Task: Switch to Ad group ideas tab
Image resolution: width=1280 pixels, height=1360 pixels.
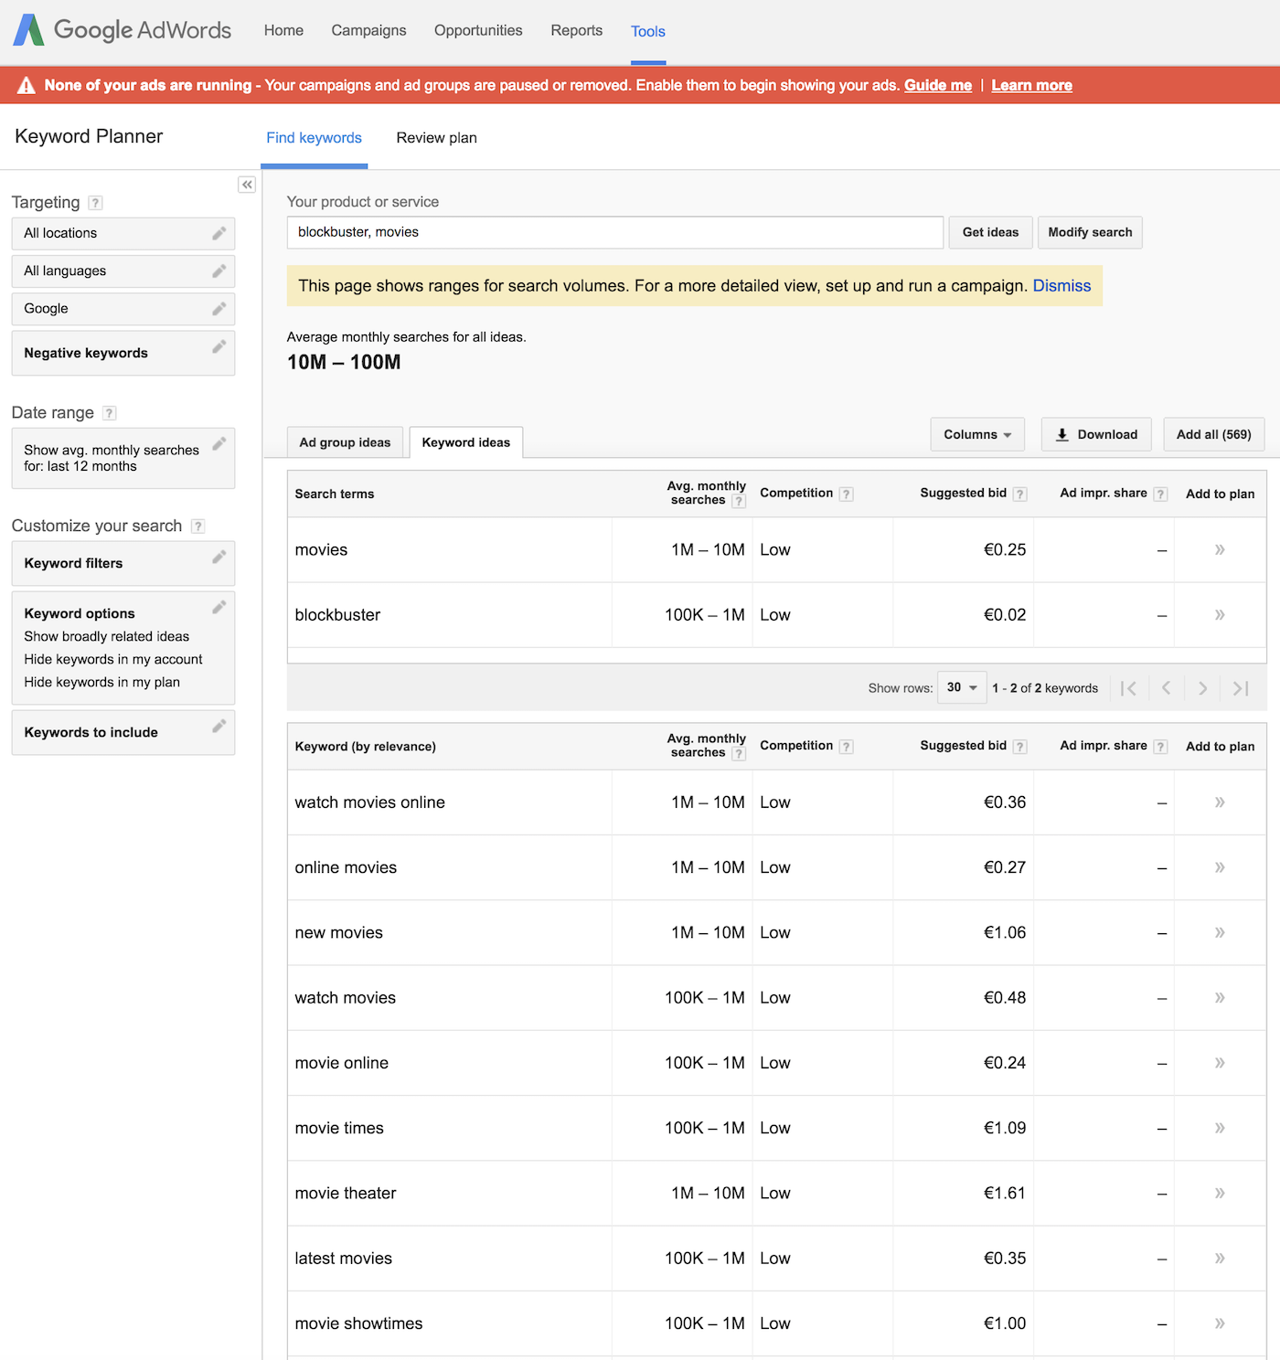Action: coord(345,442)
